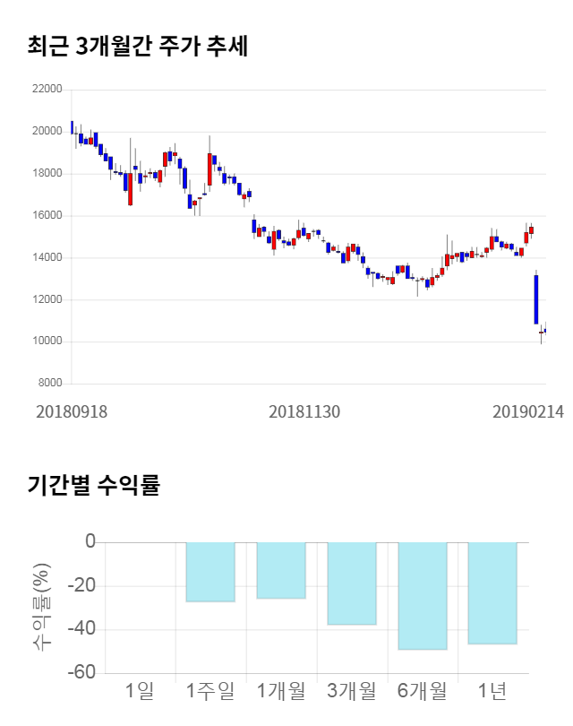Viewport: 573px width, 726px height.
Task: Click the 최근 3개월간 주가 추세 heading
Action: coord(137,47)
